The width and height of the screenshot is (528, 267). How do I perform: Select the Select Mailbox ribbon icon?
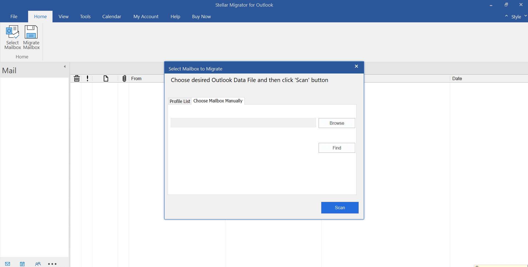pyautogui.click(x=12, y=37)
